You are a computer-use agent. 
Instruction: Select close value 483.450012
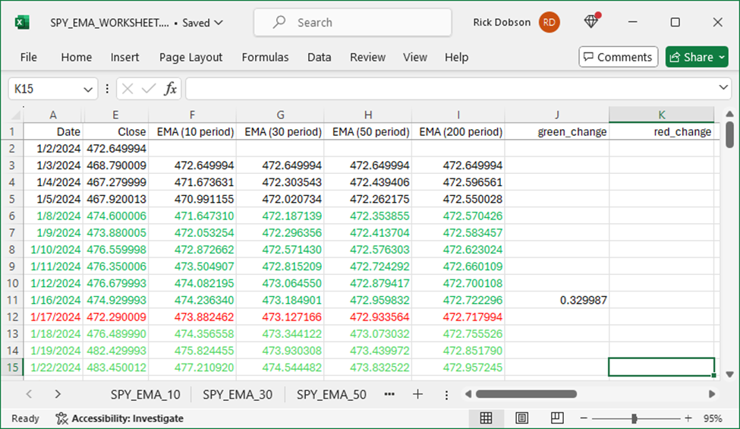coord(115,367)
